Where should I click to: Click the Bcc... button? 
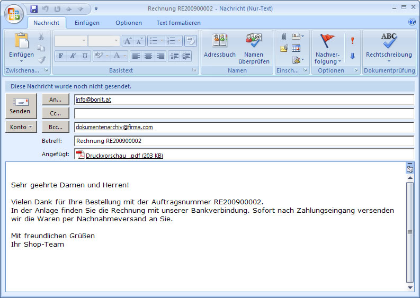click(x=56, y=127)
